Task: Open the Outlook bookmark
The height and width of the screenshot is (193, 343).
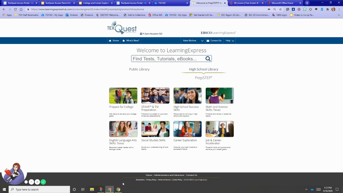Action: point(72,15)
